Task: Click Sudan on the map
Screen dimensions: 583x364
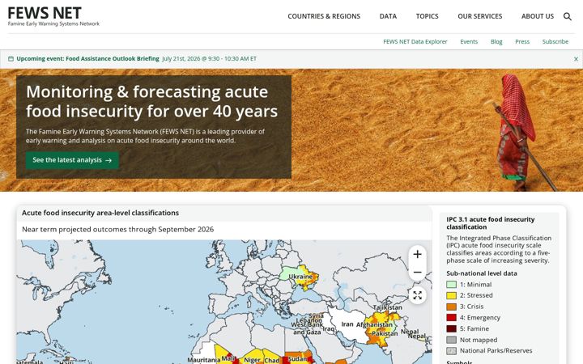Action: (297, 359)
